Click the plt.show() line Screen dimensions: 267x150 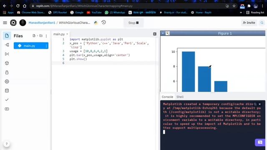click(x=78, y=59)
